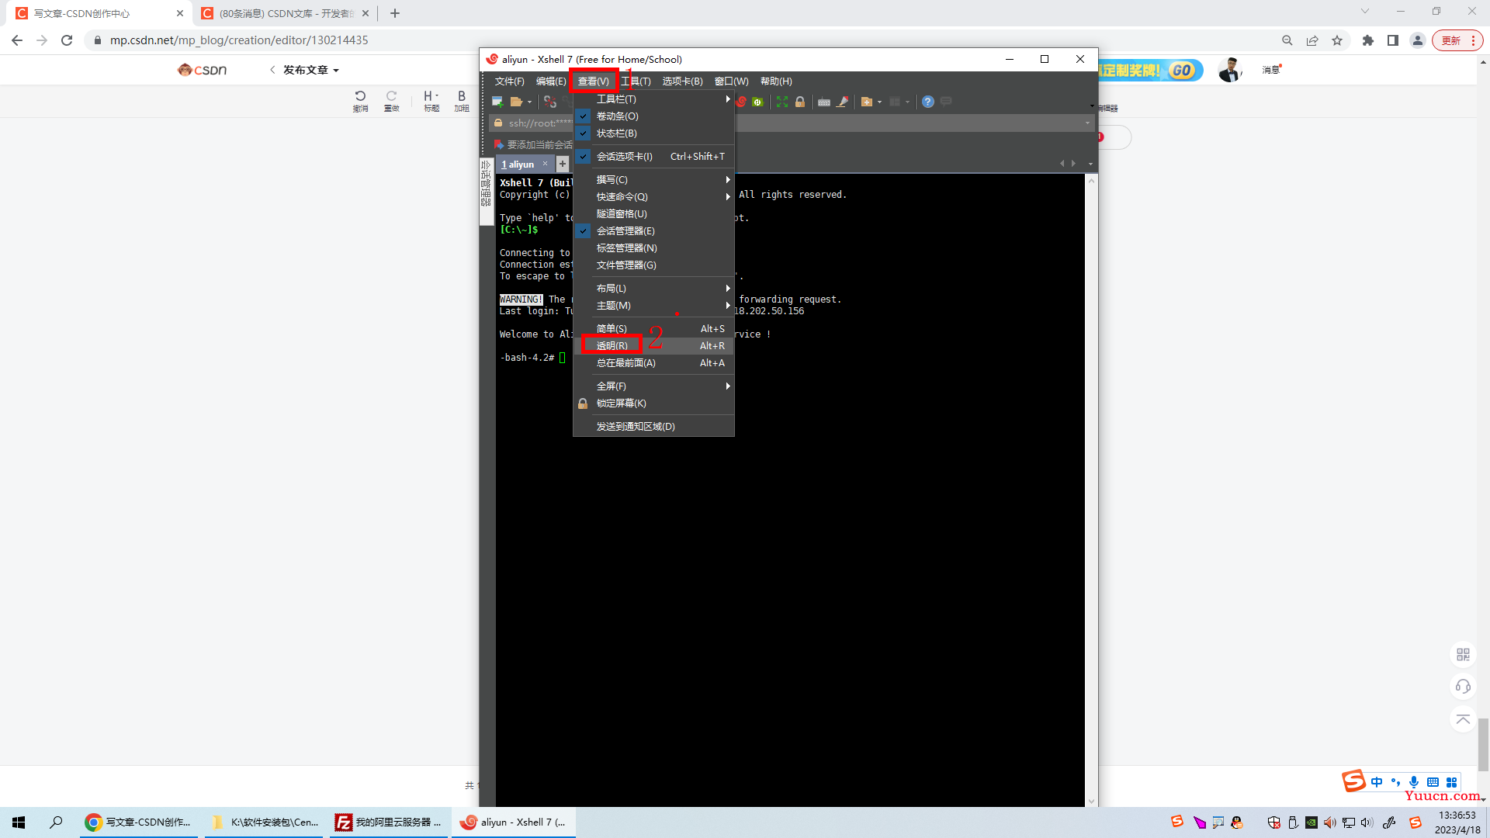Click the new folder plus icon in toolbar
The width and height of the screenshot is (1490, 838).
[x=867, y=102]
